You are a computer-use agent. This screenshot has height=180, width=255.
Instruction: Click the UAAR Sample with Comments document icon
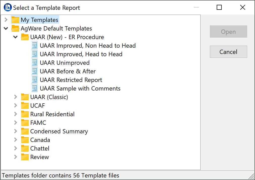35,88
